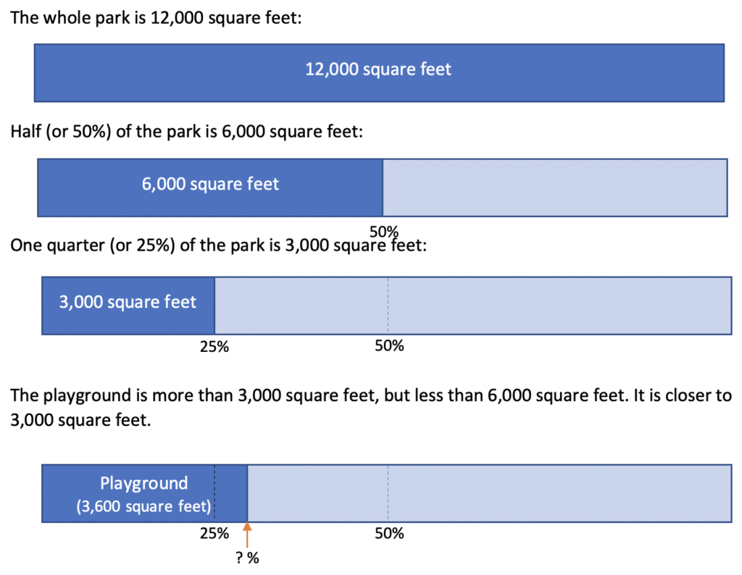Click the dashed 50% line in playground bar
742x575 pixels.
(x=388, y=494)
